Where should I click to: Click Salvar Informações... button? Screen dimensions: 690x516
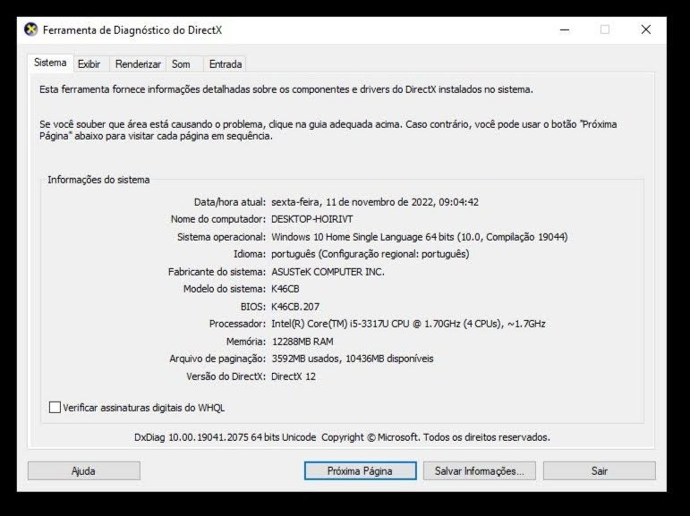tap(479, 470)
